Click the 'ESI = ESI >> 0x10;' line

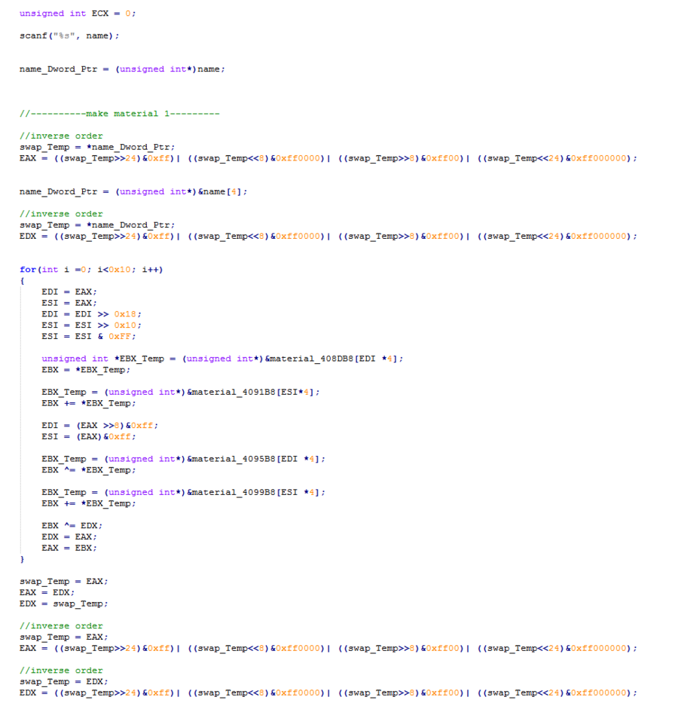[x=91, y=326]
